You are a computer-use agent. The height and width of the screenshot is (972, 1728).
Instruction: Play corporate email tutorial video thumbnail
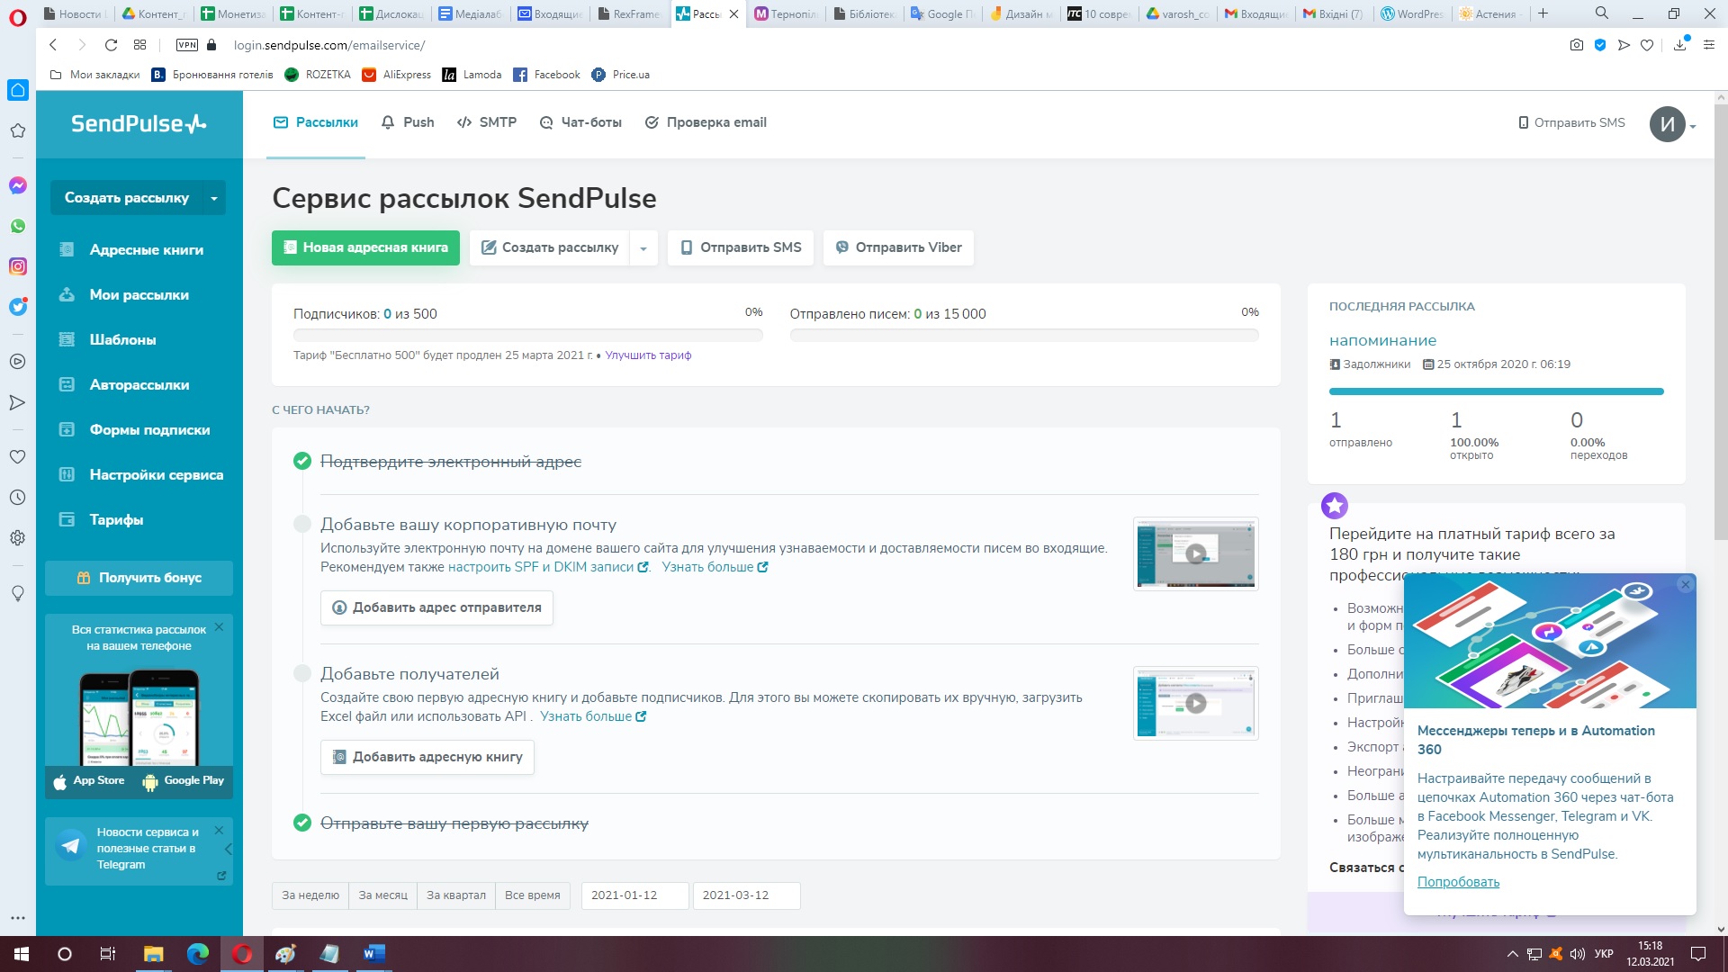point(1195,553)
